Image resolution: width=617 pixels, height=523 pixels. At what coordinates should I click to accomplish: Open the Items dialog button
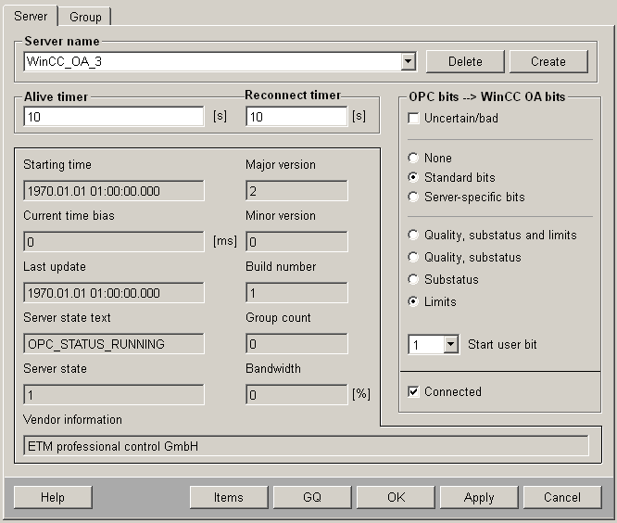[229, 497]
